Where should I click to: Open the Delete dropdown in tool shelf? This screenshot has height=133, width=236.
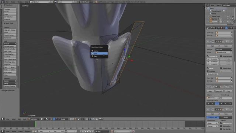click(x=10, y=81)
